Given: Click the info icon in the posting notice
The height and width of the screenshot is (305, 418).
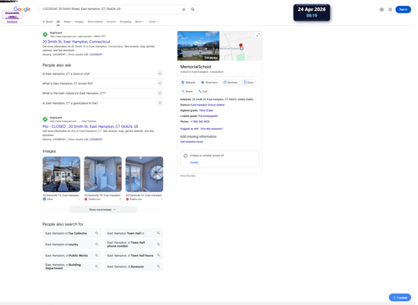Looking at the screenshot, I should click(x=186, y=155).
